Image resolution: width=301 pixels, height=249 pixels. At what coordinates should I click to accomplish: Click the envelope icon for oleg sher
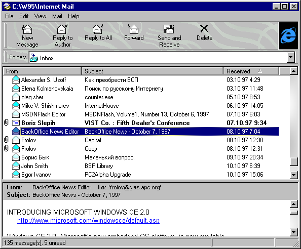[16, 97]
